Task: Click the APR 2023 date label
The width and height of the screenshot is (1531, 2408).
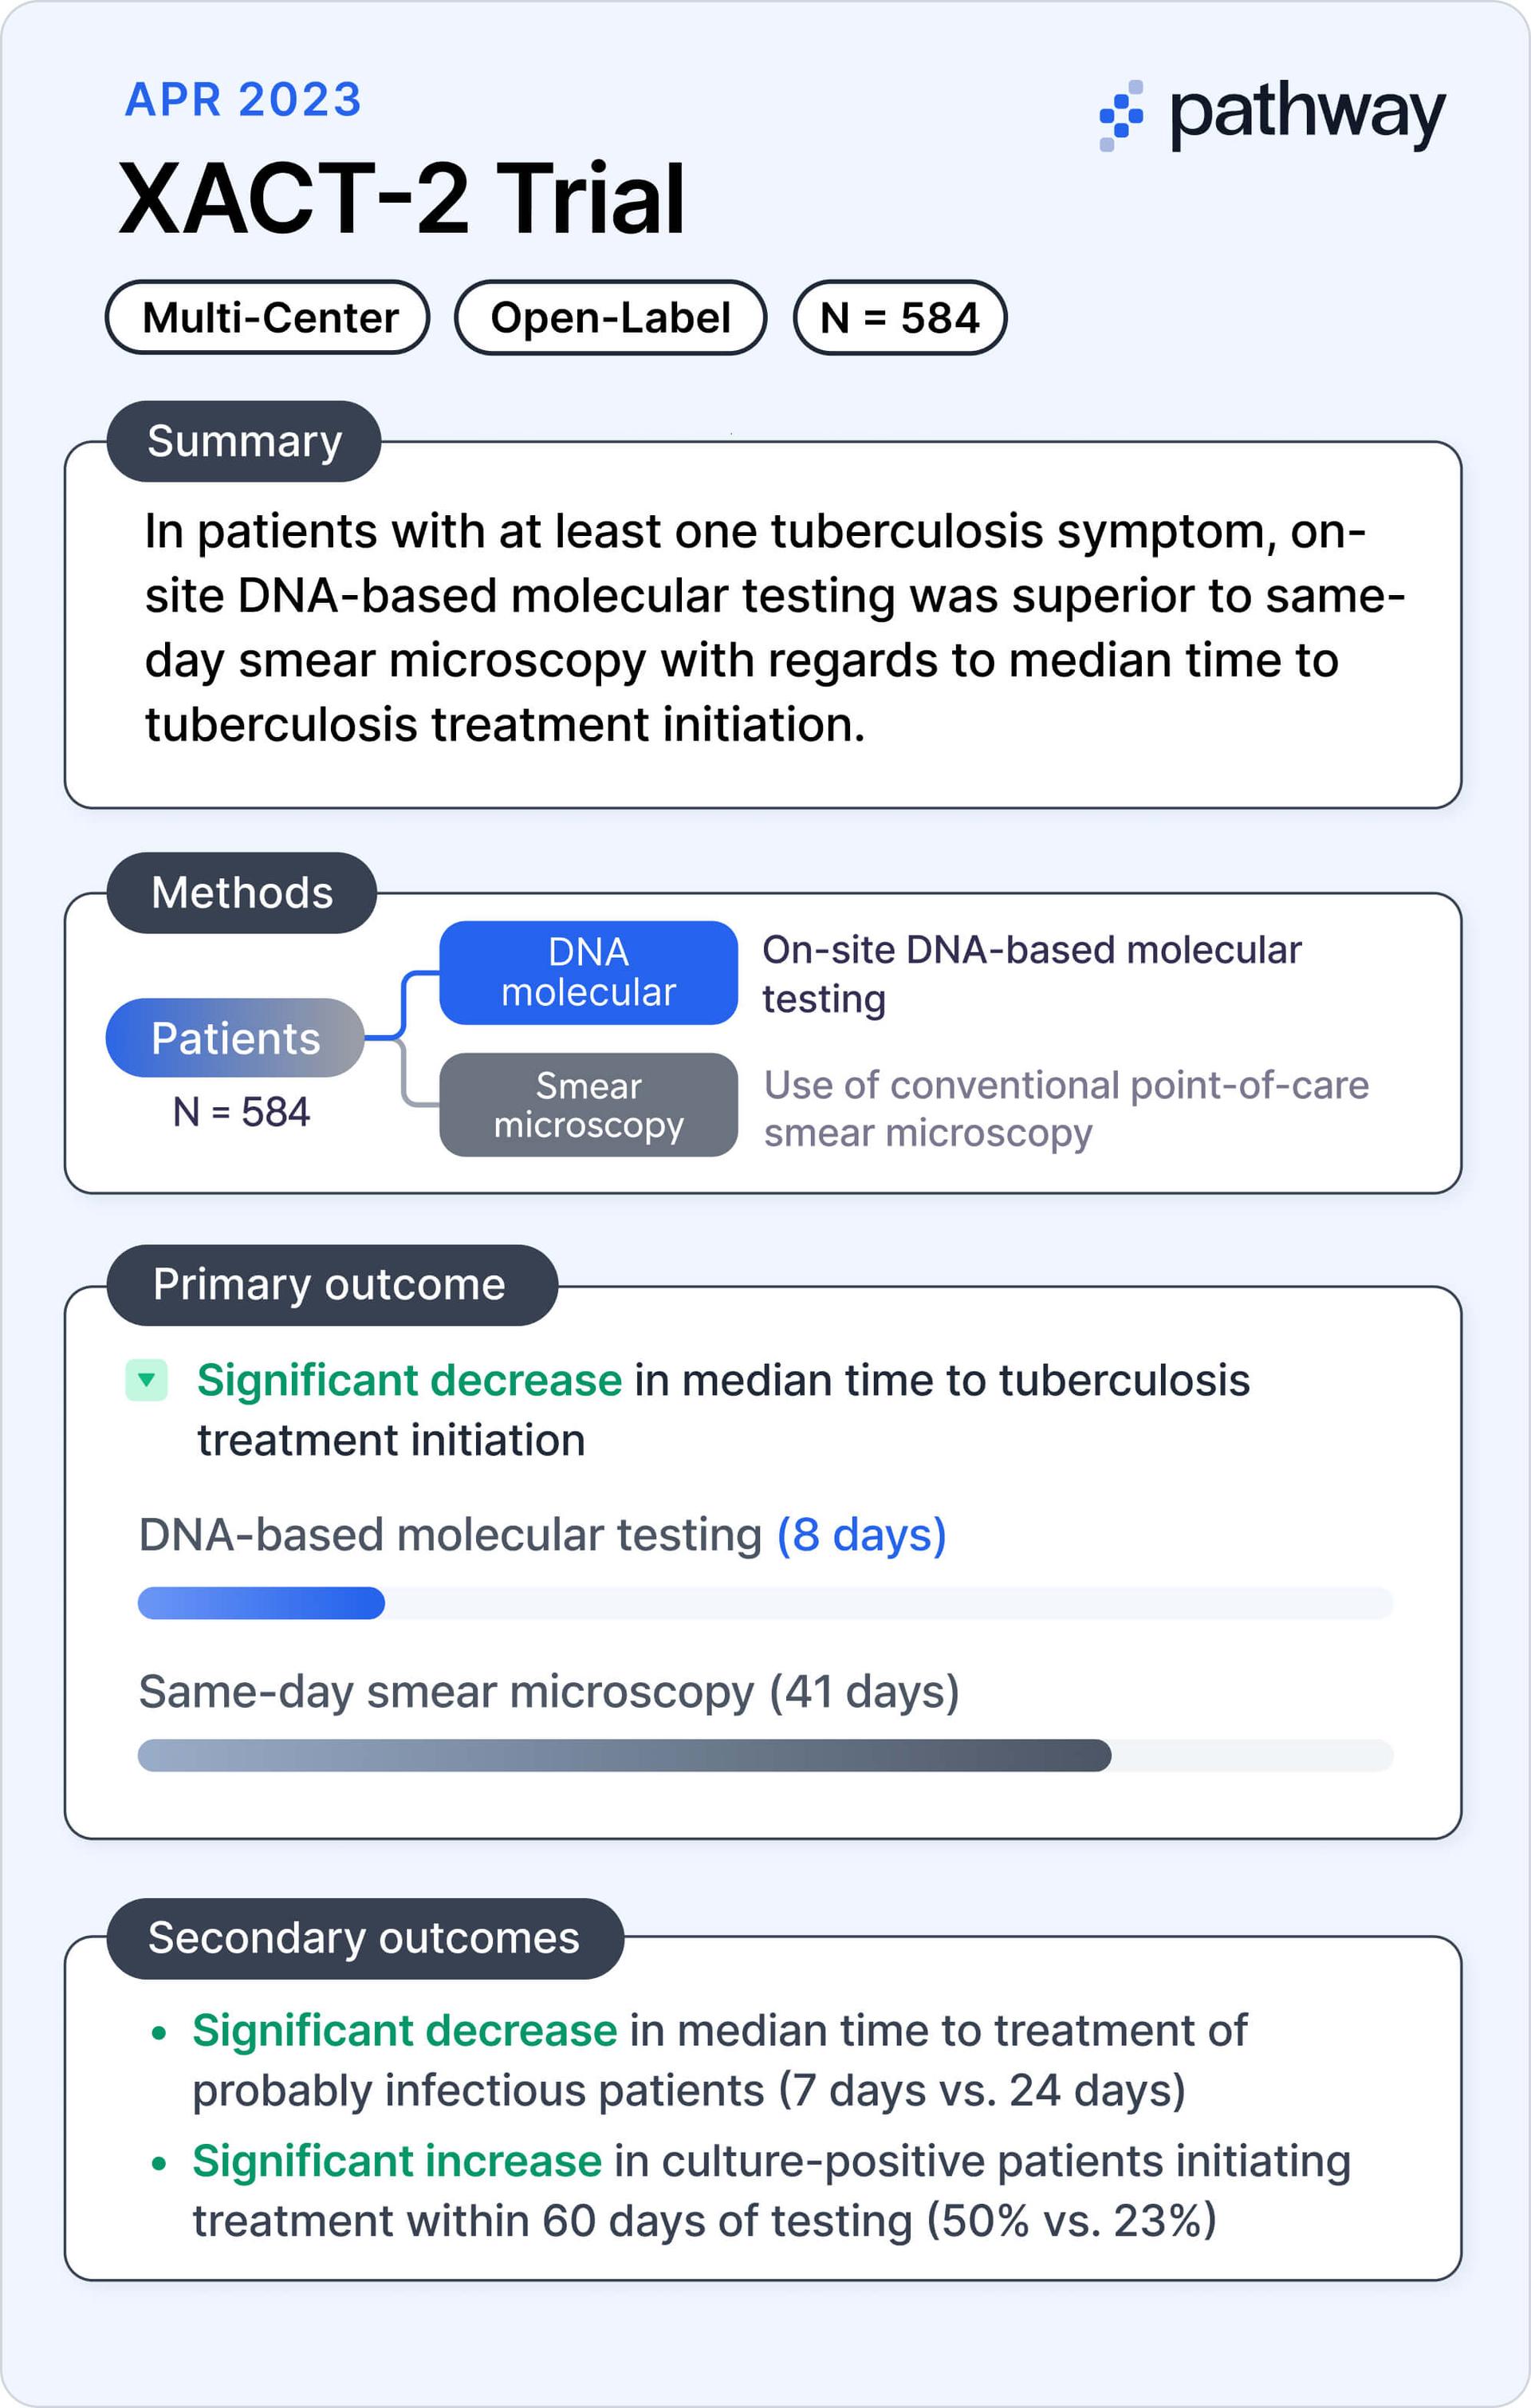Action: (x=243, y=100)
